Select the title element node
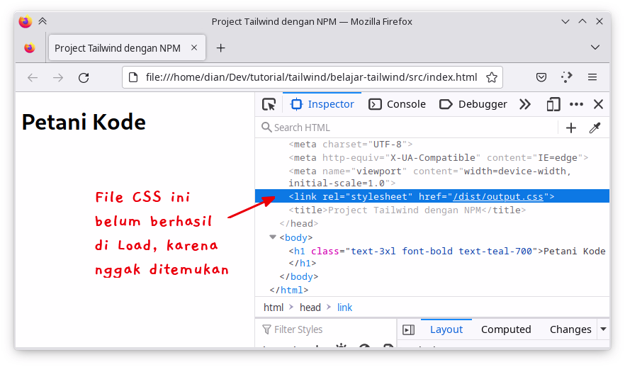 [407, 210]
